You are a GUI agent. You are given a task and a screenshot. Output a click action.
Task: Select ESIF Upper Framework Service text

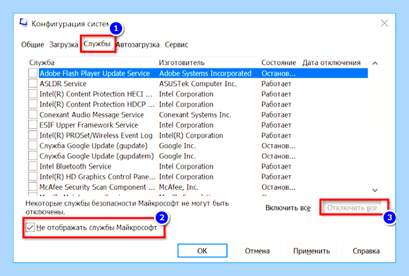(x=88, y=125)
